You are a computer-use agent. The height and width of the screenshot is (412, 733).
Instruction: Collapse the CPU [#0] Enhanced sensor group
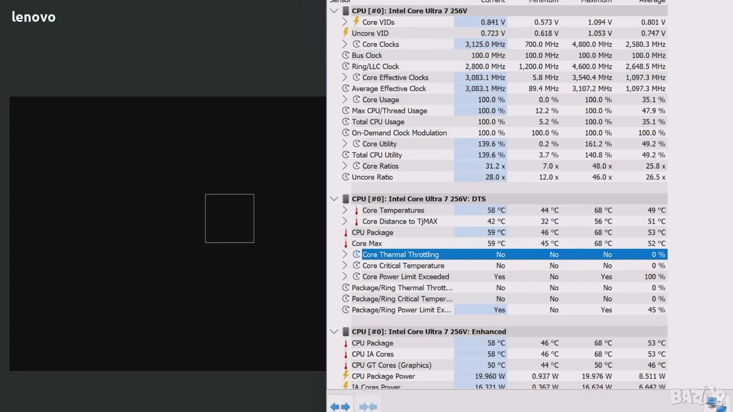click(x=334, y=332)
